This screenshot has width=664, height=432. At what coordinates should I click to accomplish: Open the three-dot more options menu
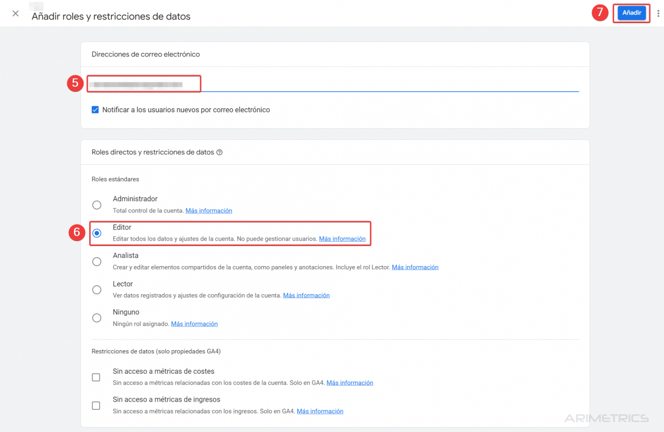pyautogui.click(x=658, y=14)
